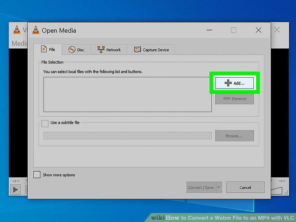The width and height of the screenshot is (296, 222).
Task: Click the Cancel button
Action: point(245,187)
